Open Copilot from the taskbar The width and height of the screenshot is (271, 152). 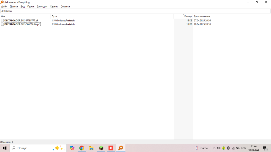point(72,148)
